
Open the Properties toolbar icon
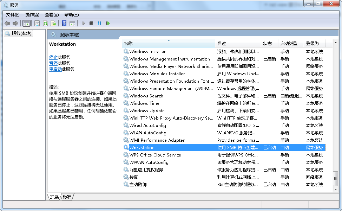click(x=37, y=23)
